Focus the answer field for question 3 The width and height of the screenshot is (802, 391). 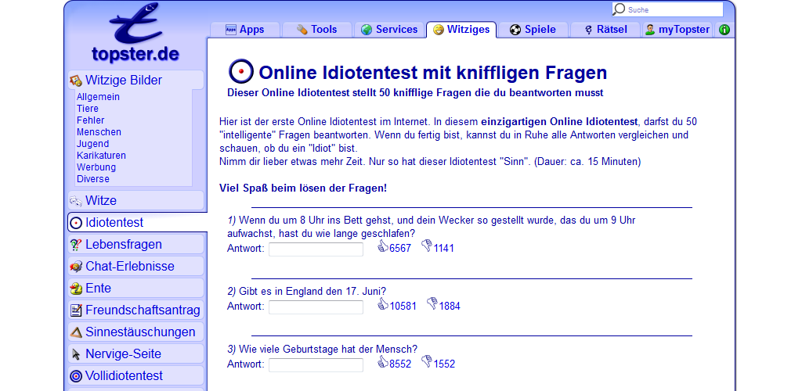click(316, 365)
